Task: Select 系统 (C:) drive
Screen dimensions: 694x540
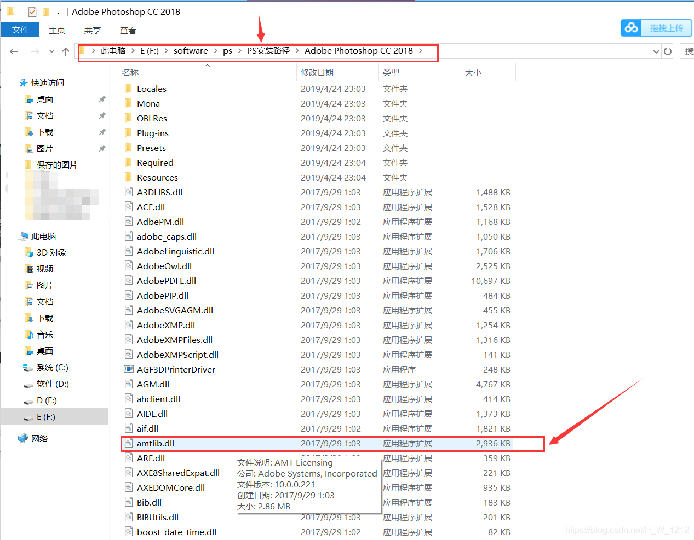Action: coord(53,368)
